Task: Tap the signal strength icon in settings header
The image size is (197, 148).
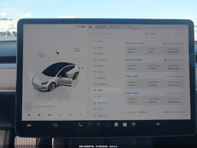Action: [x=181, y=34]
